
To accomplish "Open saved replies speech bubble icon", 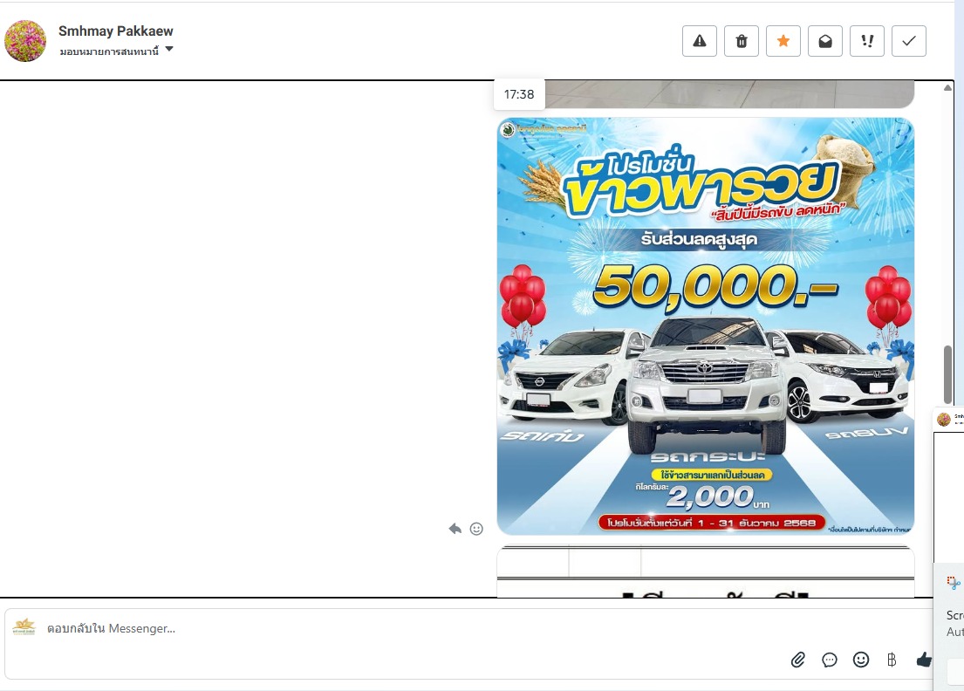I will 830,660.
